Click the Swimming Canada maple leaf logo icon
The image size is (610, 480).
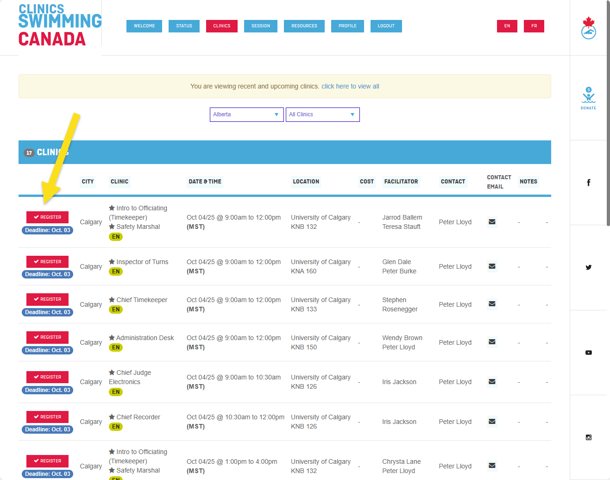point(588,28)
